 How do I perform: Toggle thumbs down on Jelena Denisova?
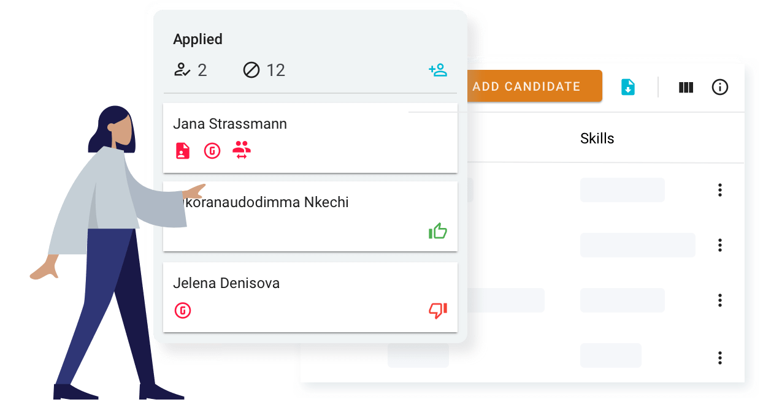point(437,311)
